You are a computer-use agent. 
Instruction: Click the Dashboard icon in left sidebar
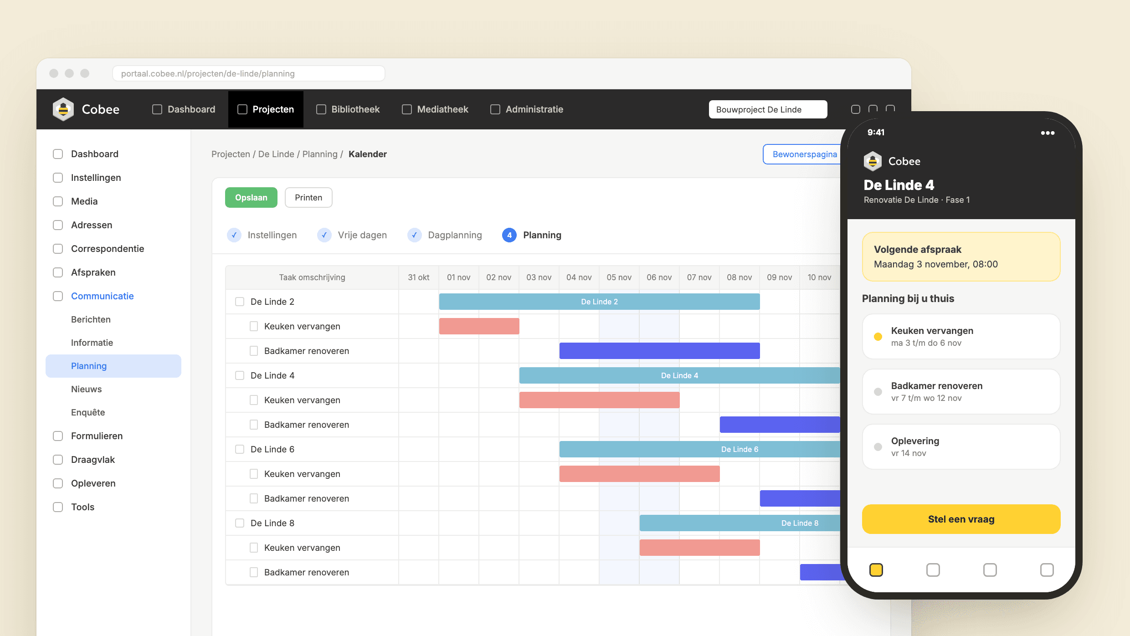(58, 154)
